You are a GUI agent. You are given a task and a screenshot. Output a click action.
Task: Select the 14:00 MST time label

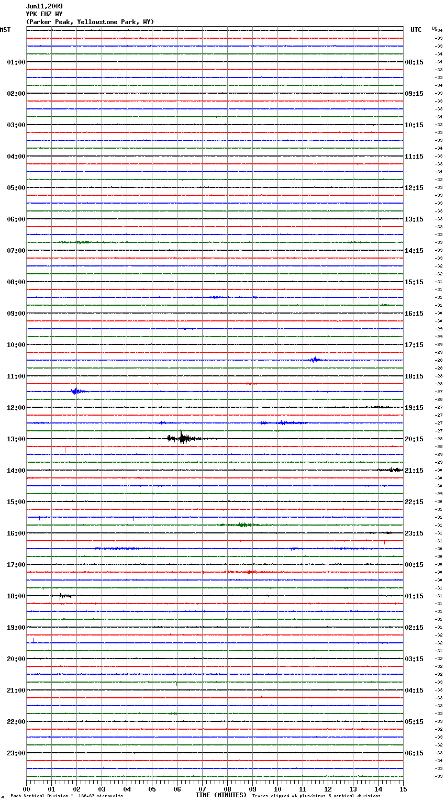pos(16,471)
